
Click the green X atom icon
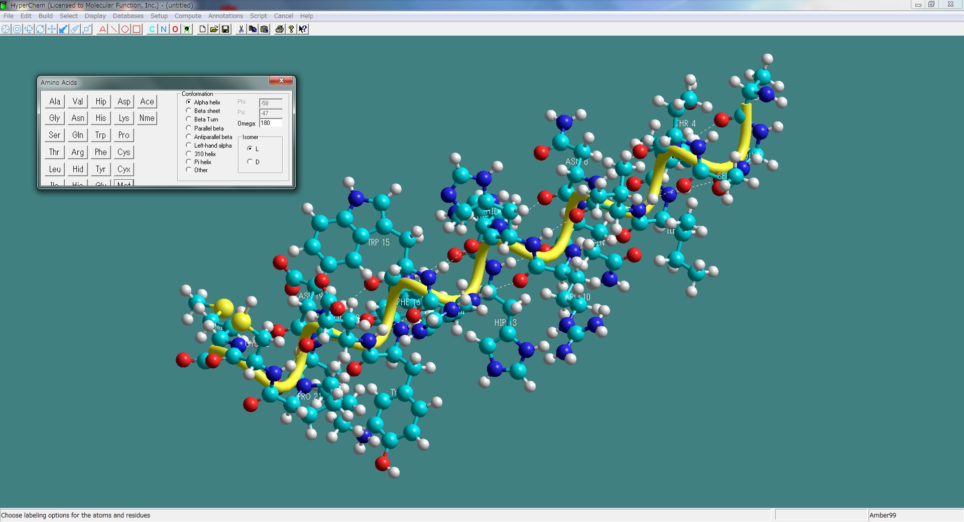[187, 29]
